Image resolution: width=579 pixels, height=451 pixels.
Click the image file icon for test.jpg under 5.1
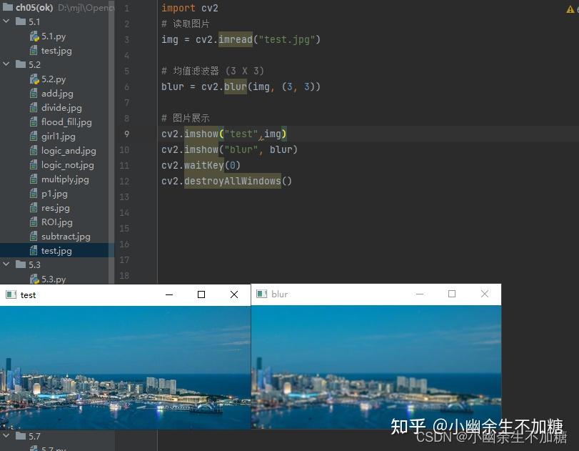point(34,50)
